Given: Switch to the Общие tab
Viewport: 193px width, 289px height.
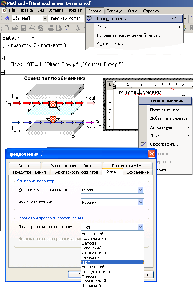Looking at the screenshot, I should [25, 166].
